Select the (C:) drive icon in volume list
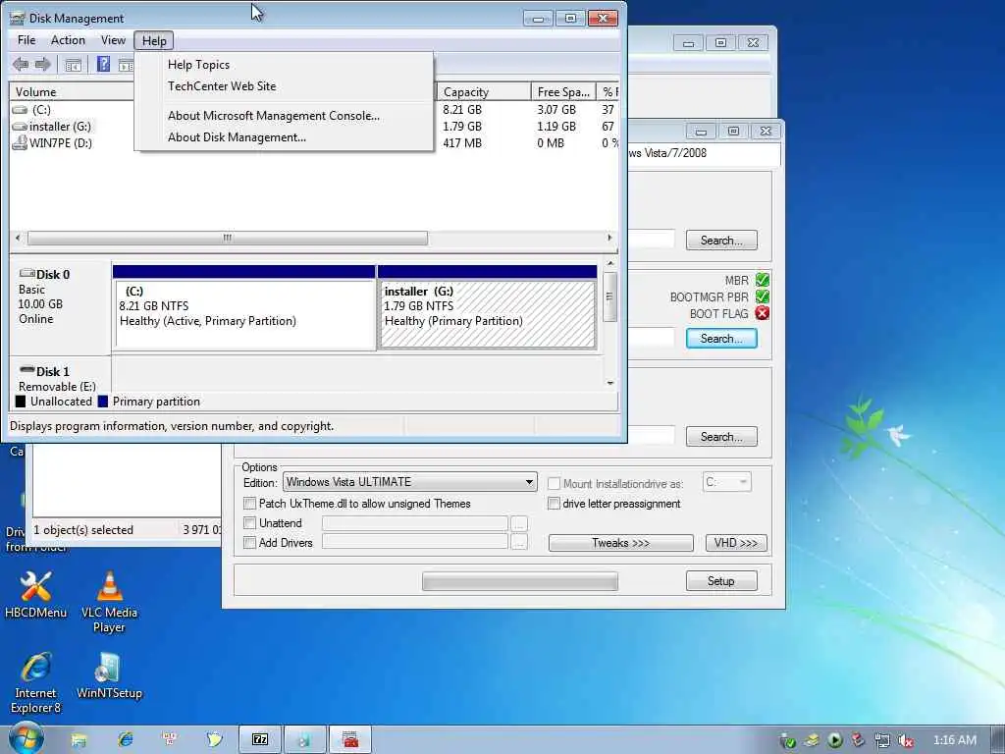The image size is (1005, 754). (20, 110)
